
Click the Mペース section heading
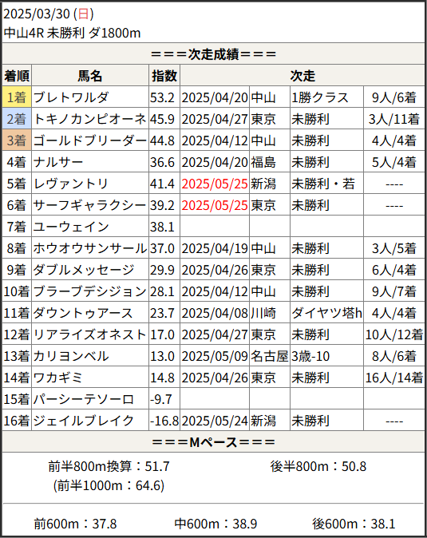click(x=213, y=442)
